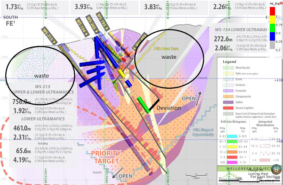This screenshot has width=283, height=185.
Task: Click the '3.83 g/t Pt Eq.' value
Action: point(152,7)
